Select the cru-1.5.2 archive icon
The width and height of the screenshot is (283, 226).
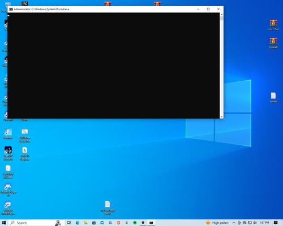(x=273, y=25)
